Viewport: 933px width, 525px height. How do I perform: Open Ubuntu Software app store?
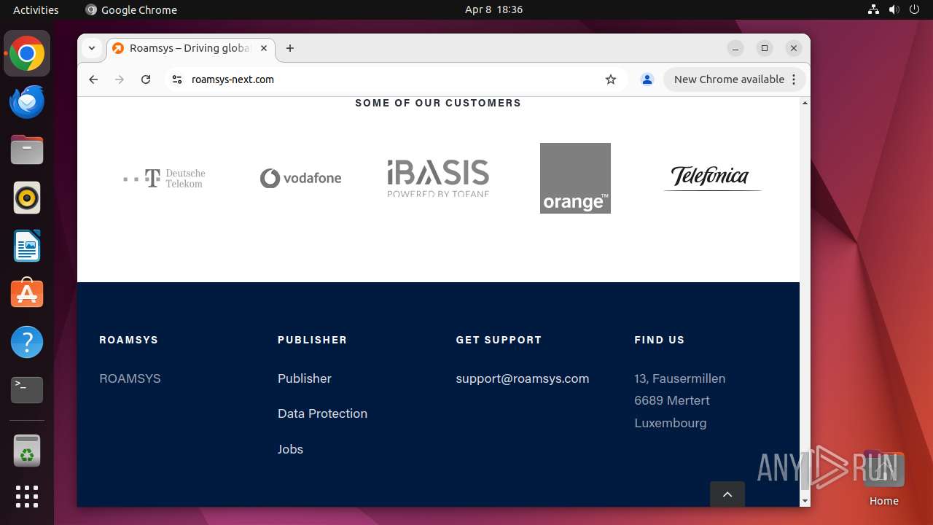27,294
